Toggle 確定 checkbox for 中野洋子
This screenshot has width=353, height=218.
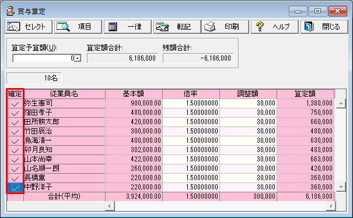tap(15, 188)
